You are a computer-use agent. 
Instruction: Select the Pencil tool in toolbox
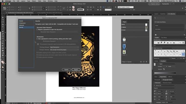tap(3, 34)
